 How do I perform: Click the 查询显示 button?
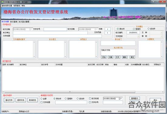click(135, 98)
